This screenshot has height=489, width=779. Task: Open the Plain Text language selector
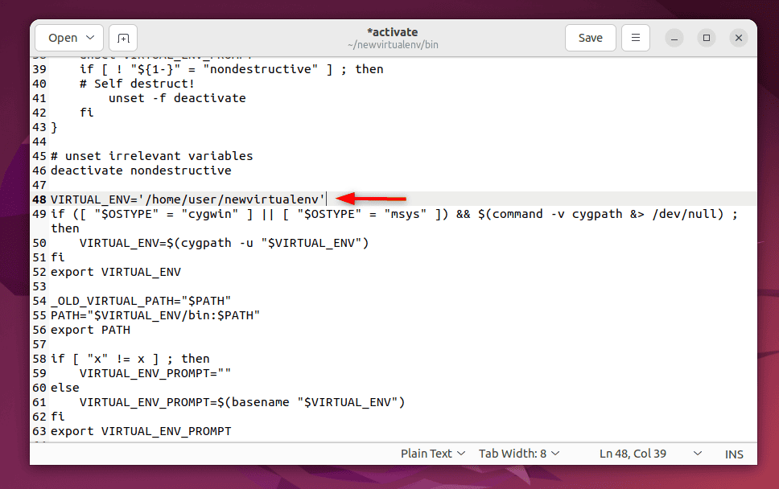coord(433,454)
